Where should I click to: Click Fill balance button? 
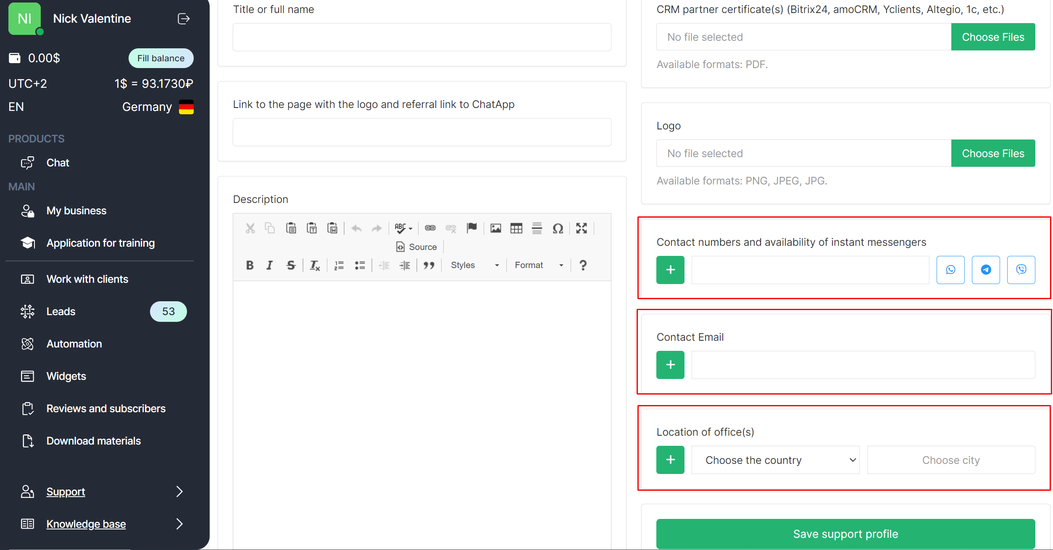click(x=161, y=58)
